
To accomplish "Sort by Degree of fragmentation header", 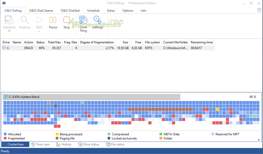I will pos(97,42).
